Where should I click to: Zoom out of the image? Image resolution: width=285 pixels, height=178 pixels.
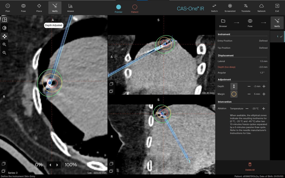pos(5,53)
